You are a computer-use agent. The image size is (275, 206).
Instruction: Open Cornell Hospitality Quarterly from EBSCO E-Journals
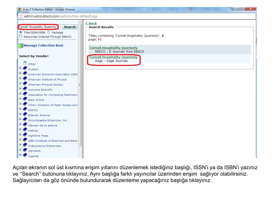point(113,48)
